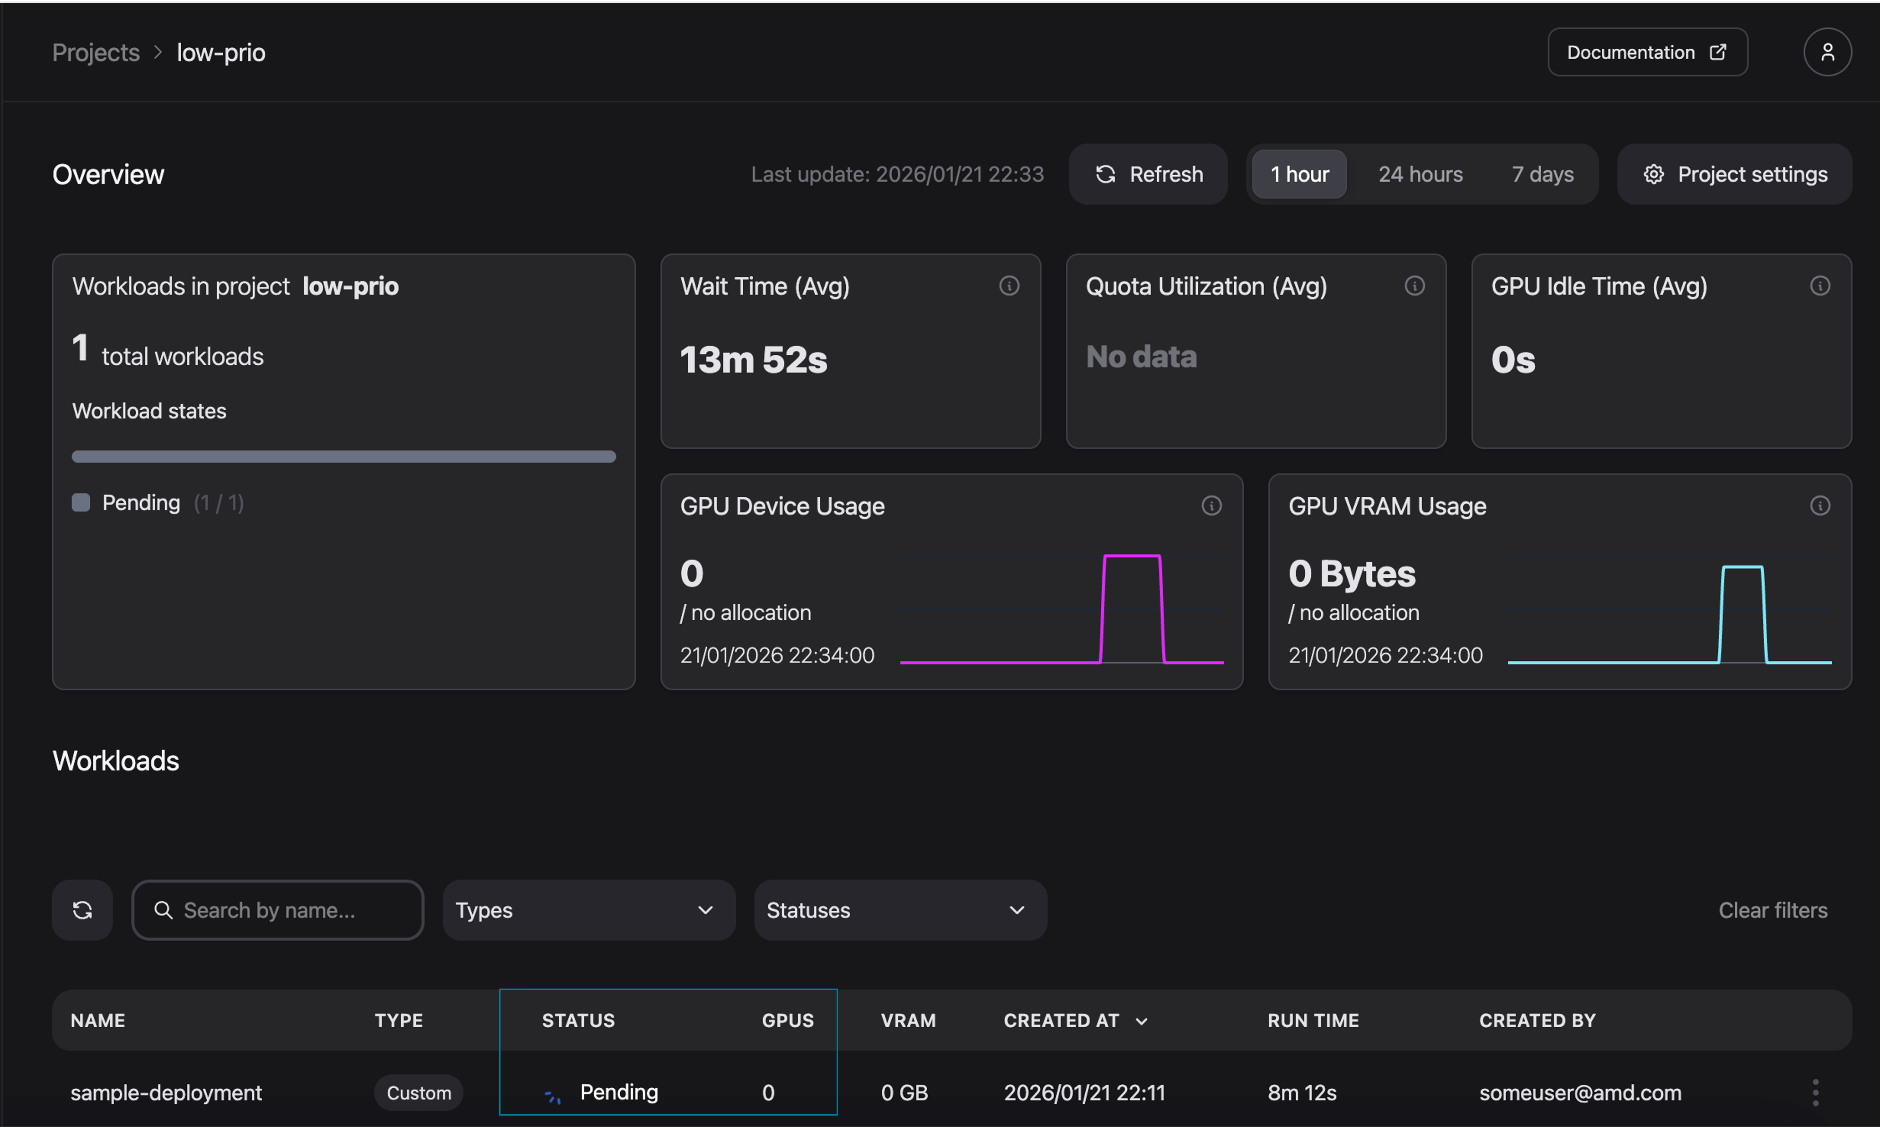The width and height of the screenshot is (1880, 1127).
Task: Click workloads table refresh icon button
Action: coord(83,910)
